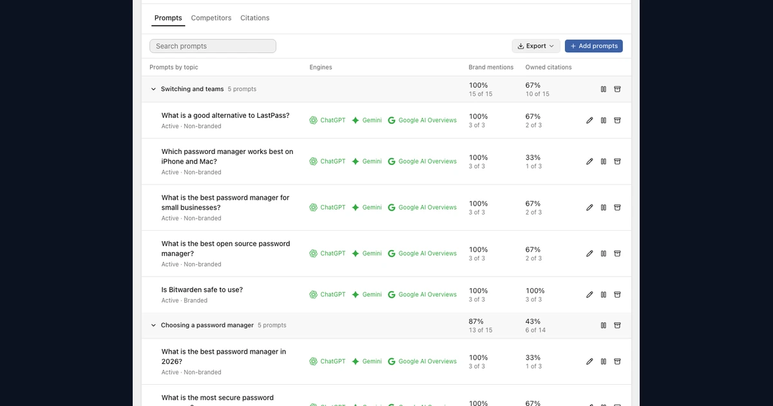
Task: Pause the best password manager 2026 prompt
Action: tap(604, 362)
